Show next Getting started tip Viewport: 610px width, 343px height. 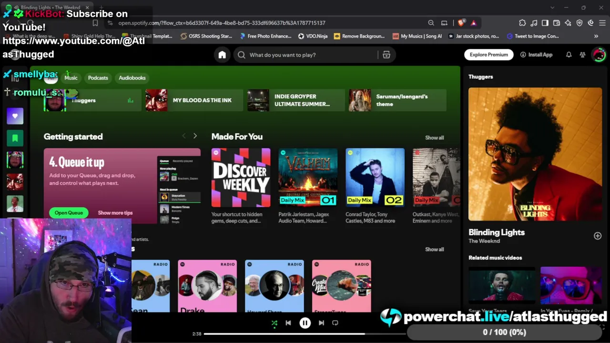pyautogui.click(x=195, y=136)
